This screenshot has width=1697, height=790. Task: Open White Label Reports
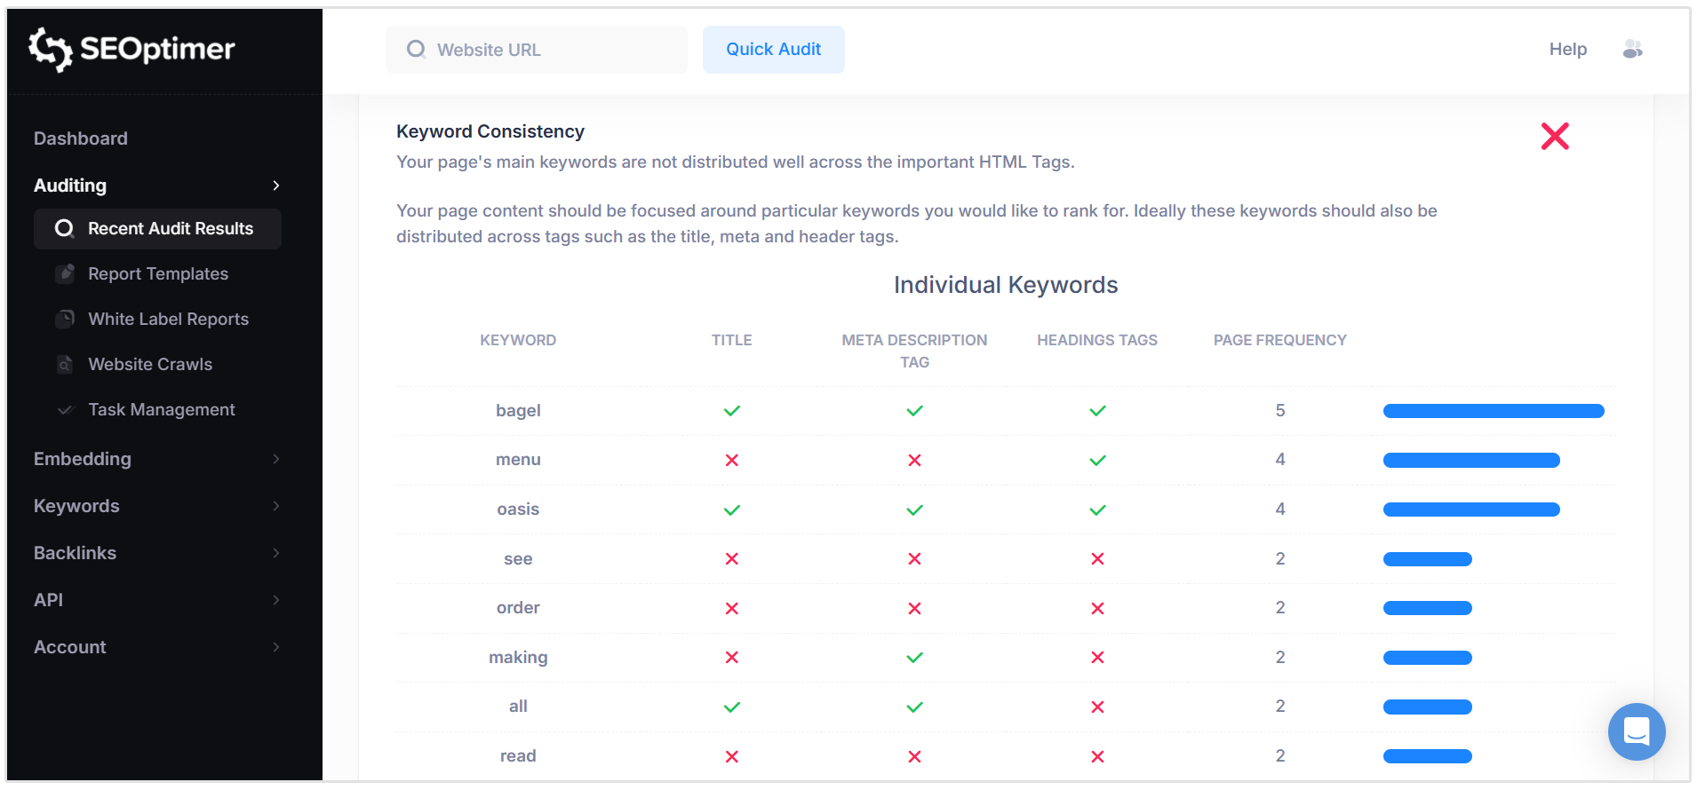(x=169, y=319)
